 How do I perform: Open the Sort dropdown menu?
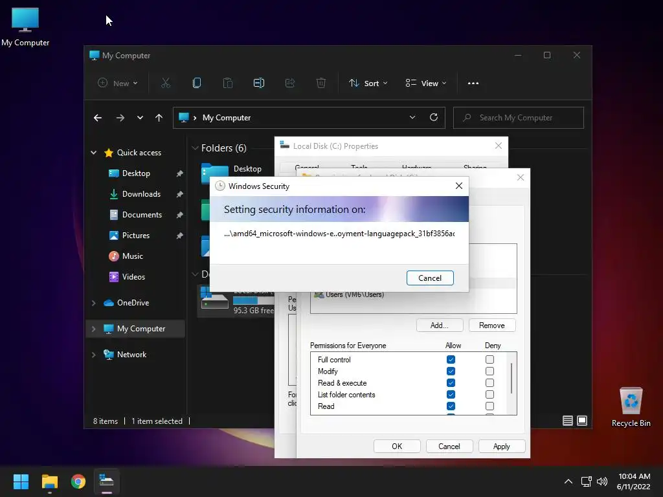point(368,83)
